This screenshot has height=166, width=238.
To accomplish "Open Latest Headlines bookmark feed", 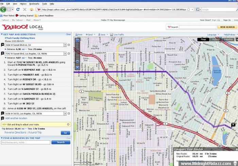I will tap(44, 16).
